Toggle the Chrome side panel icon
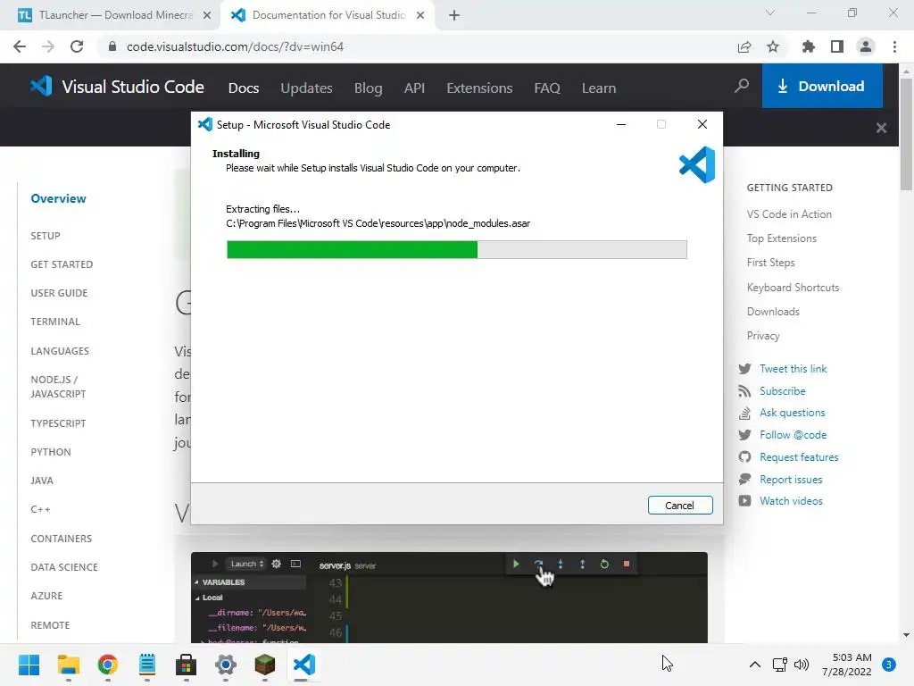The width and height of the screenshot is (914, 686). pyautogui.click(x=837, y=46)
